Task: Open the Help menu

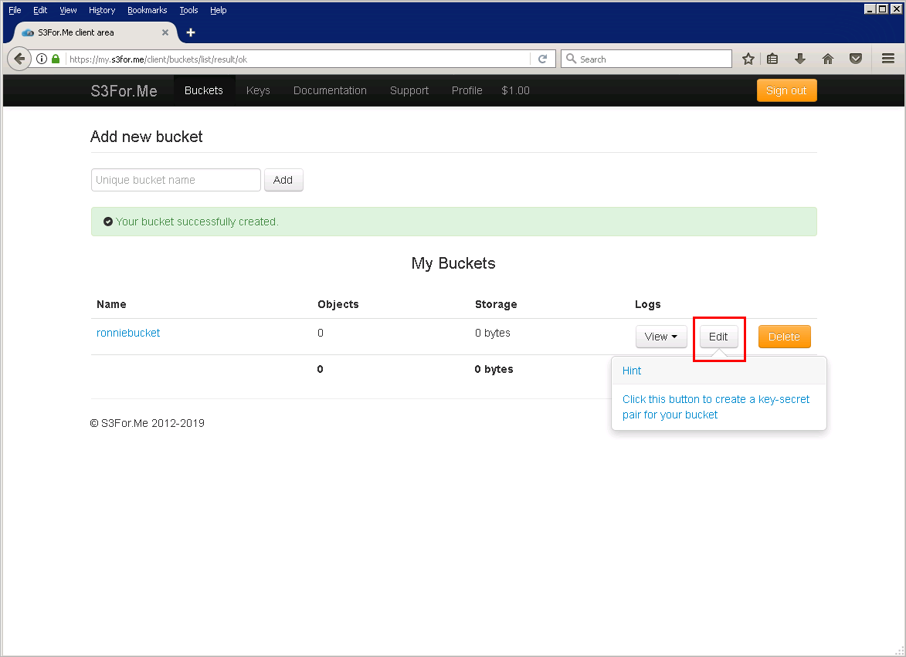Action: [x=218, y=10]
